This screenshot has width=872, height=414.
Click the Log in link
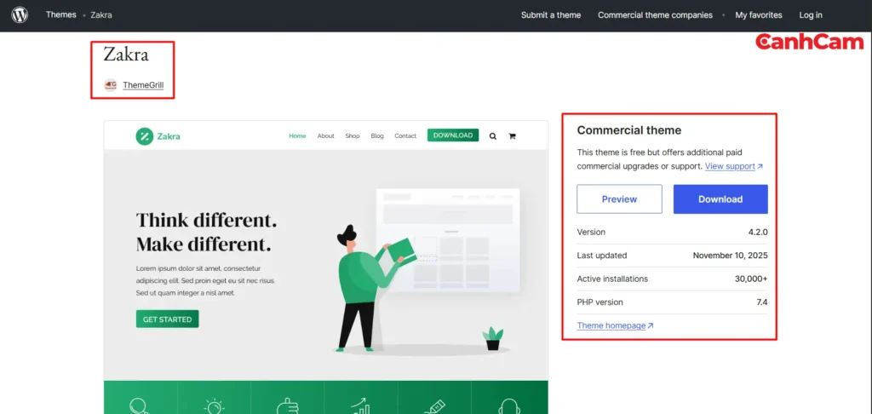pyautogui.click(x=811, y=15)
